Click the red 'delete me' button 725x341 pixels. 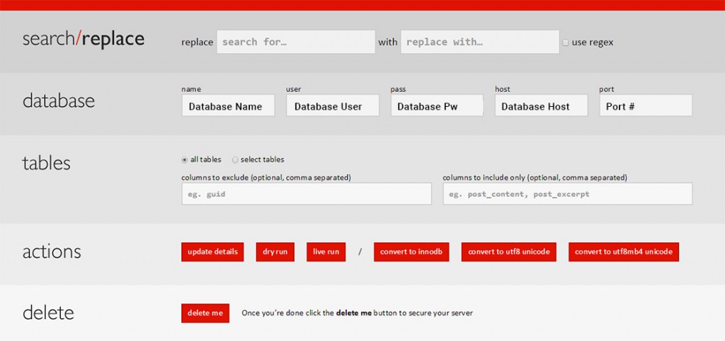click(x=205, y=313)
